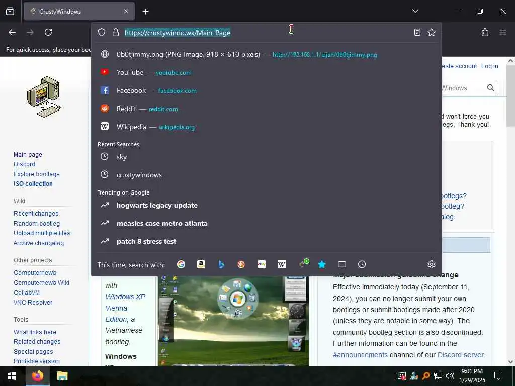Screen dimensions: 515x386
Task: Open What links here link
Action: click(x=35, y=332)
